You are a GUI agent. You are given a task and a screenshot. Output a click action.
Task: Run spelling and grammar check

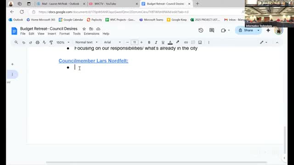44,43
